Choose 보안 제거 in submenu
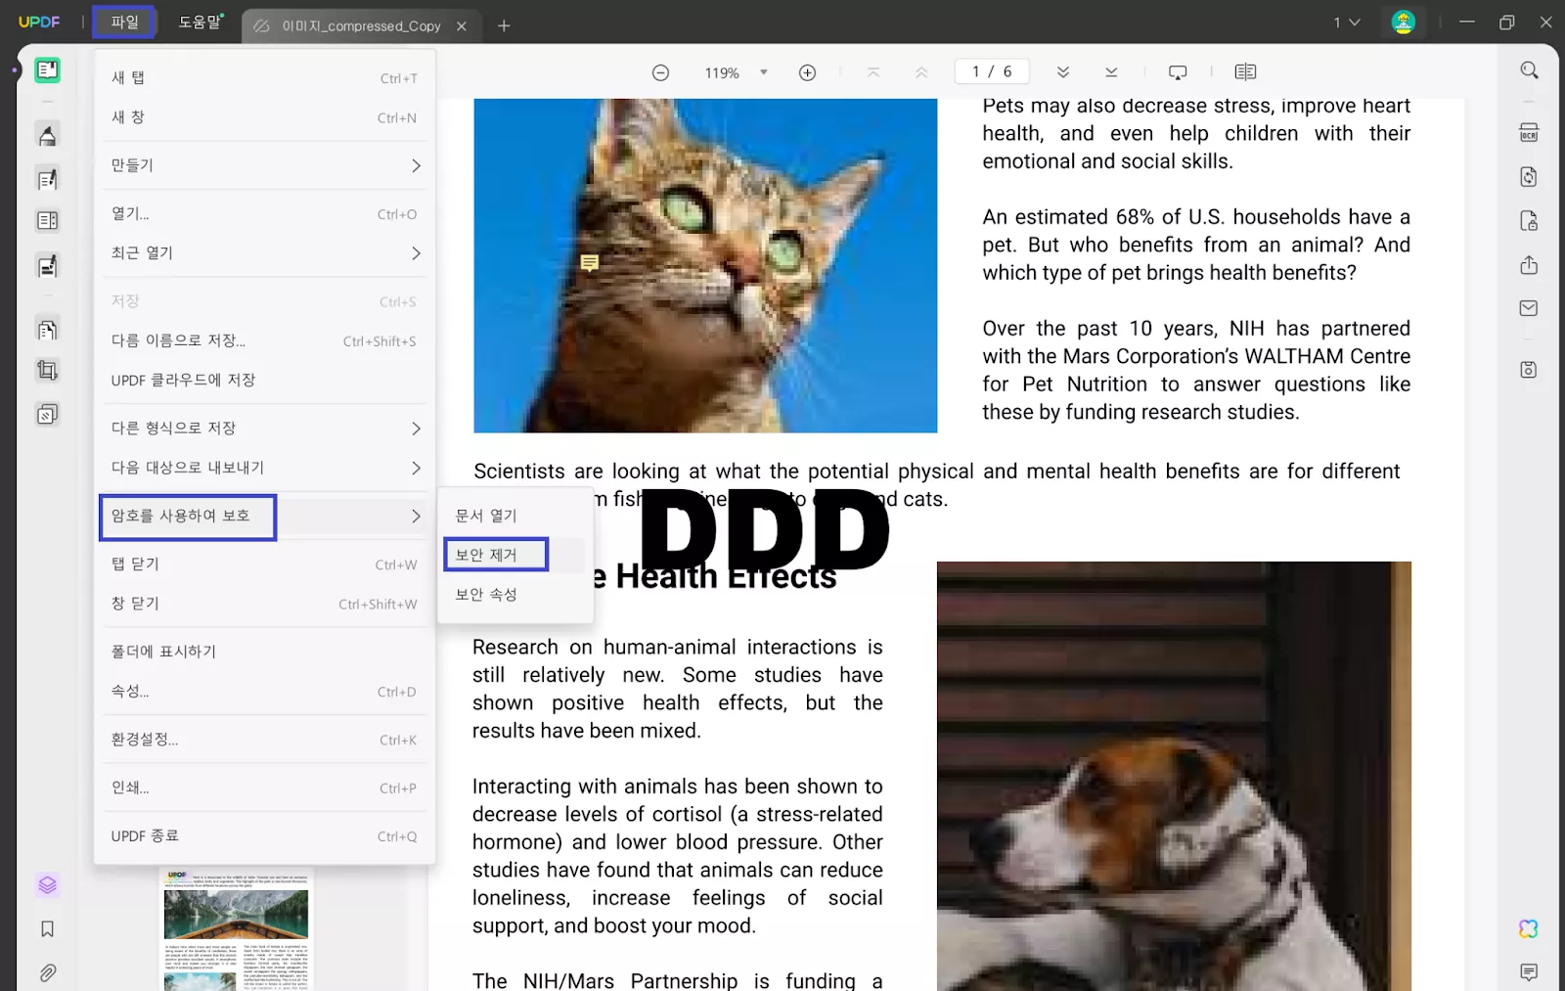The width and height of the screenshot is (1565, 991). (x=514, y=555)
